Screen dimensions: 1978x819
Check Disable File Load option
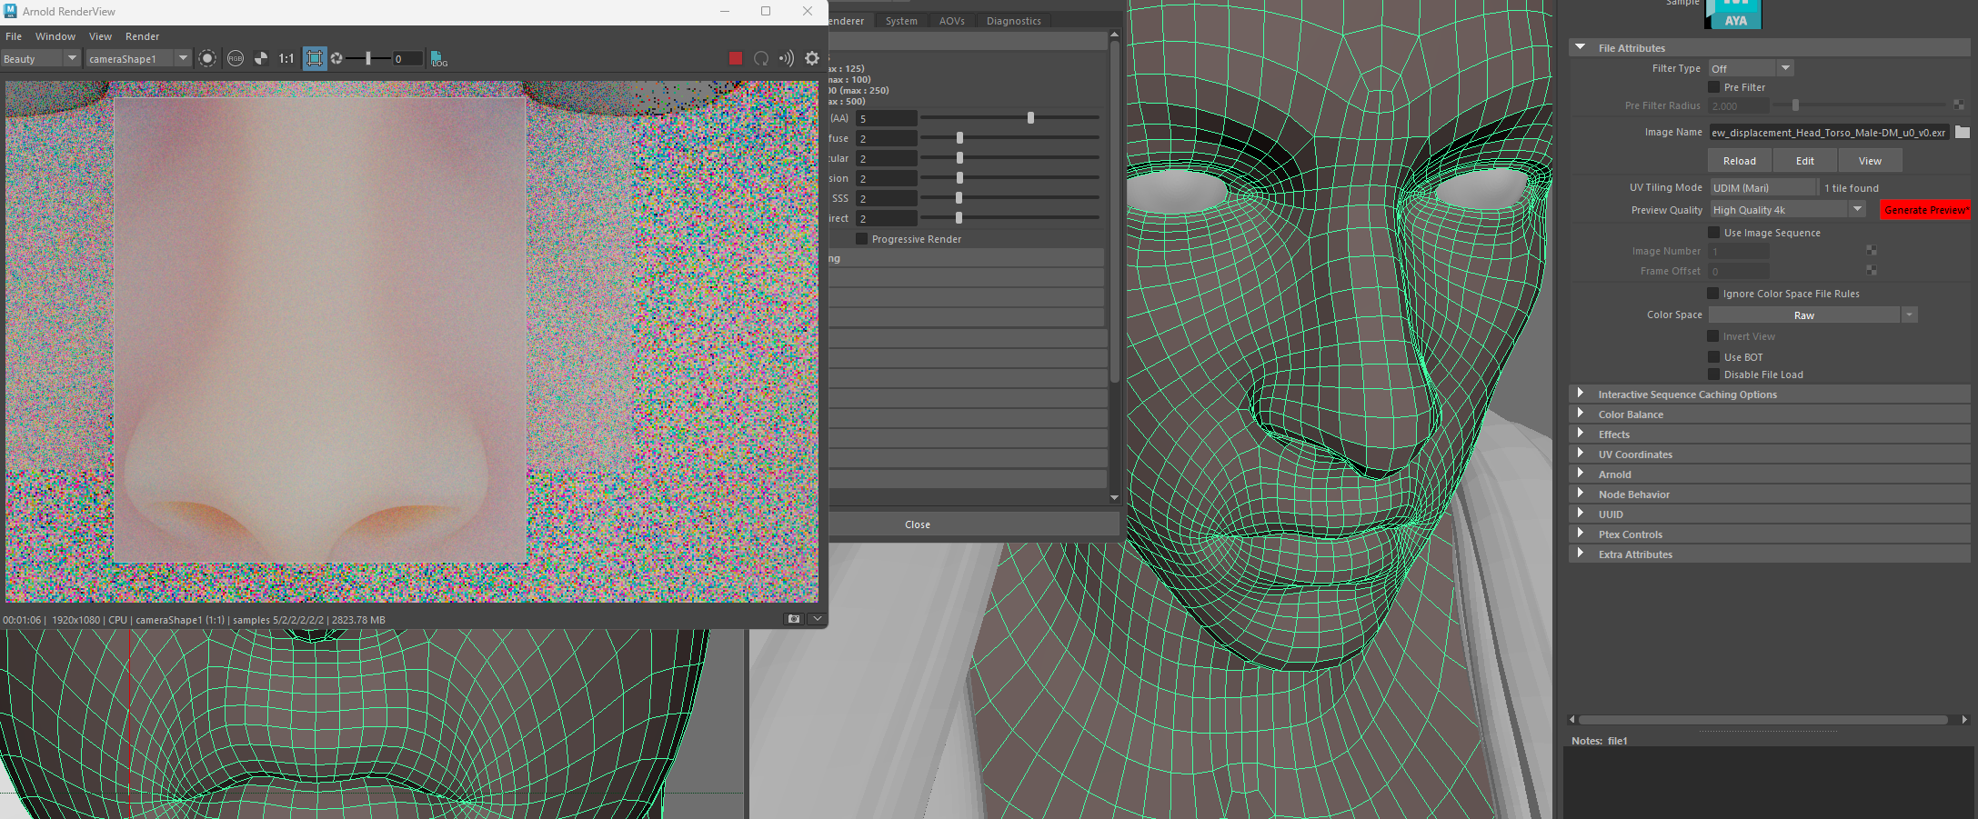1713,375
